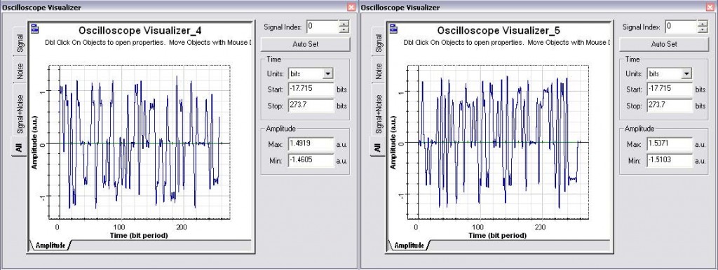Click the amplitude Max field showing 1.4919
This screenshot has width=718, height=270.
[311, 144]
